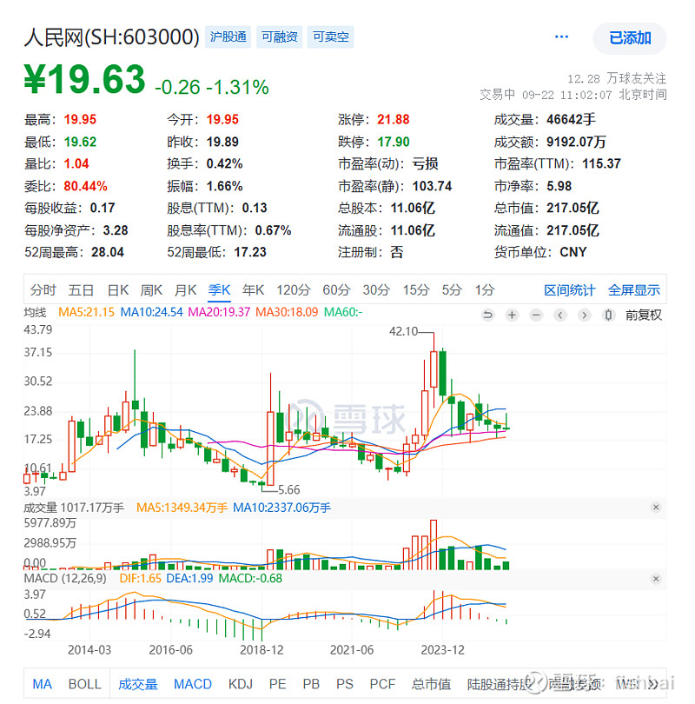Toggle the PS indicator
The height and width of the screenshot is (704, 695).
pos(345,684)
